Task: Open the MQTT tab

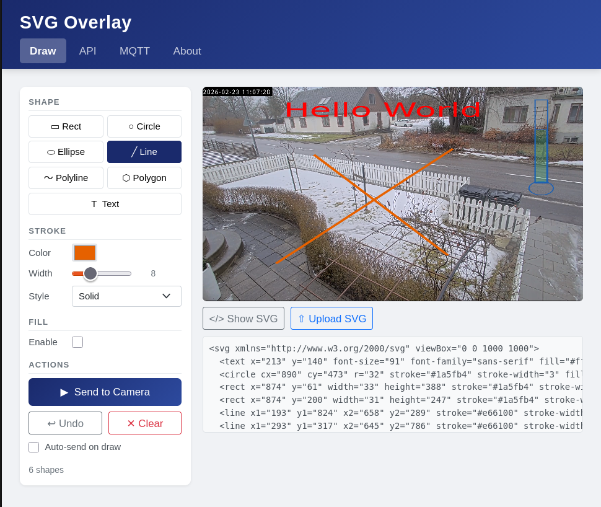Action: pyautogui.click(x=134, y=51)
